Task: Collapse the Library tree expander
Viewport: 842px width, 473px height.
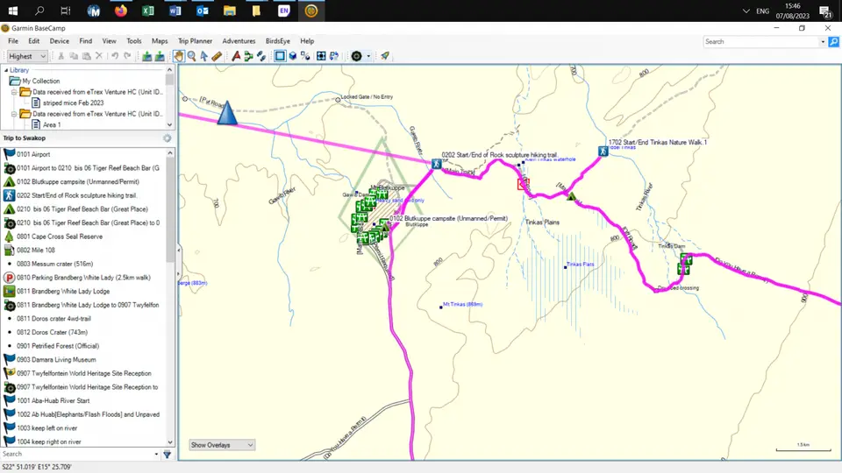Action: [6, 70]
